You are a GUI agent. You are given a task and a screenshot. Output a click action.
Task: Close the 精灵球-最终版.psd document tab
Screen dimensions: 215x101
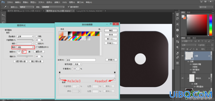(x=44, y=11)
